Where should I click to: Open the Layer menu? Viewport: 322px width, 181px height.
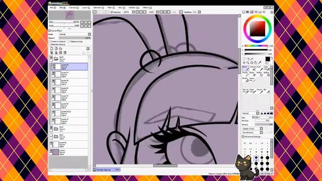86,8
